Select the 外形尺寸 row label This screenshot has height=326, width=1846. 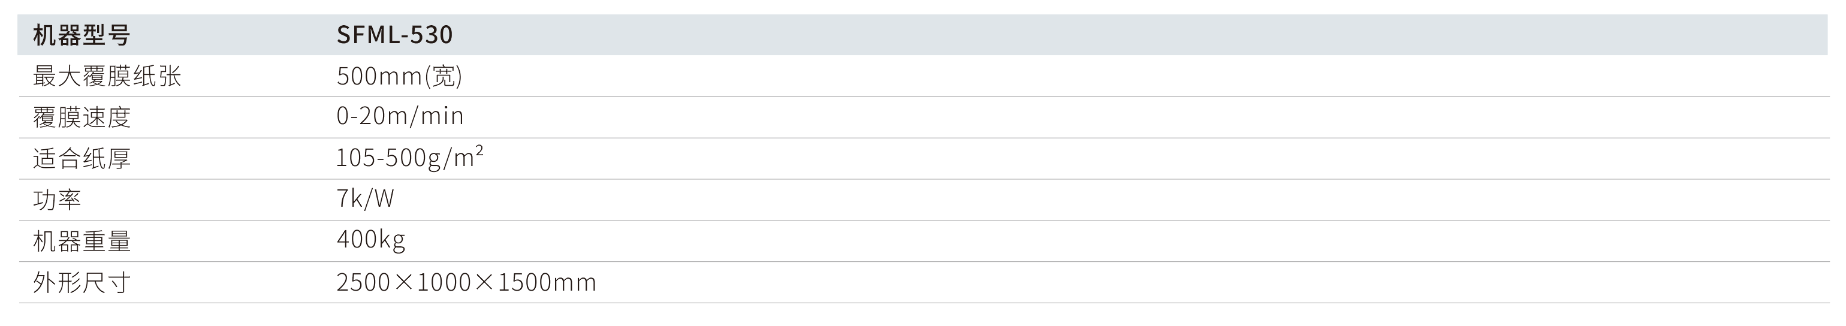tap(82, 282)
